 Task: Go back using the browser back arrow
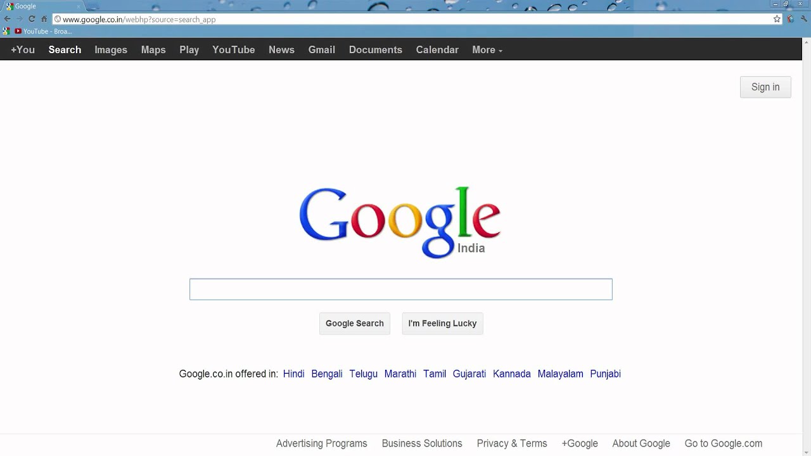tap(7, 19)
